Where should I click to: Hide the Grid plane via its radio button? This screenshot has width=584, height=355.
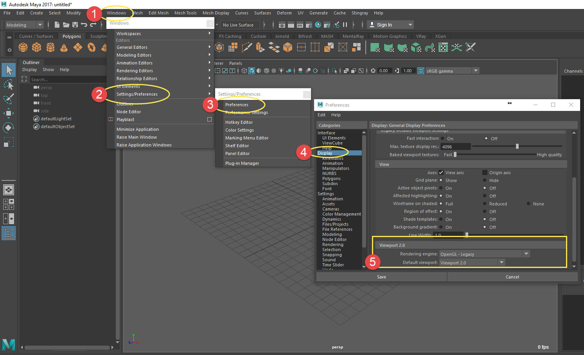tap(484, 180)
